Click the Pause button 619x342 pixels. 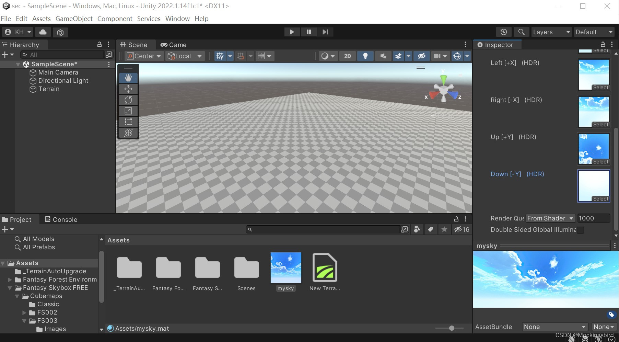pyautogui.click(x=308, y=32)
